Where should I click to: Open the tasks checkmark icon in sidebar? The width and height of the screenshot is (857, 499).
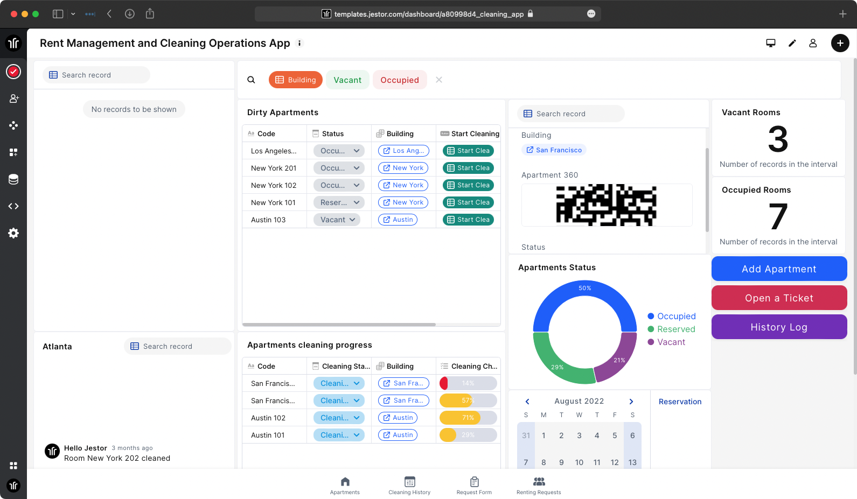[x=13, y=72]
